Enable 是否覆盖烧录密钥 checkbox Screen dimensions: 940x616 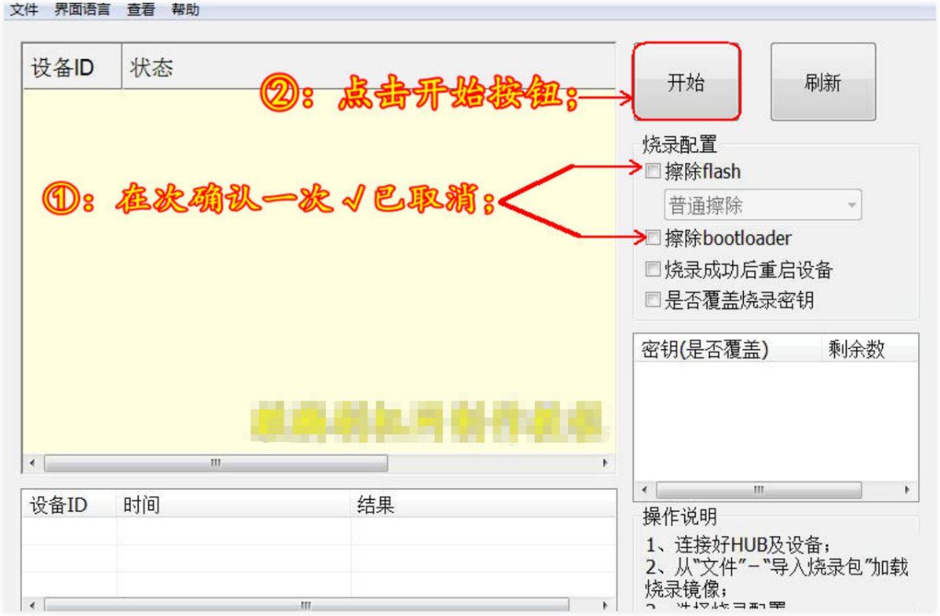pos(653,300)
